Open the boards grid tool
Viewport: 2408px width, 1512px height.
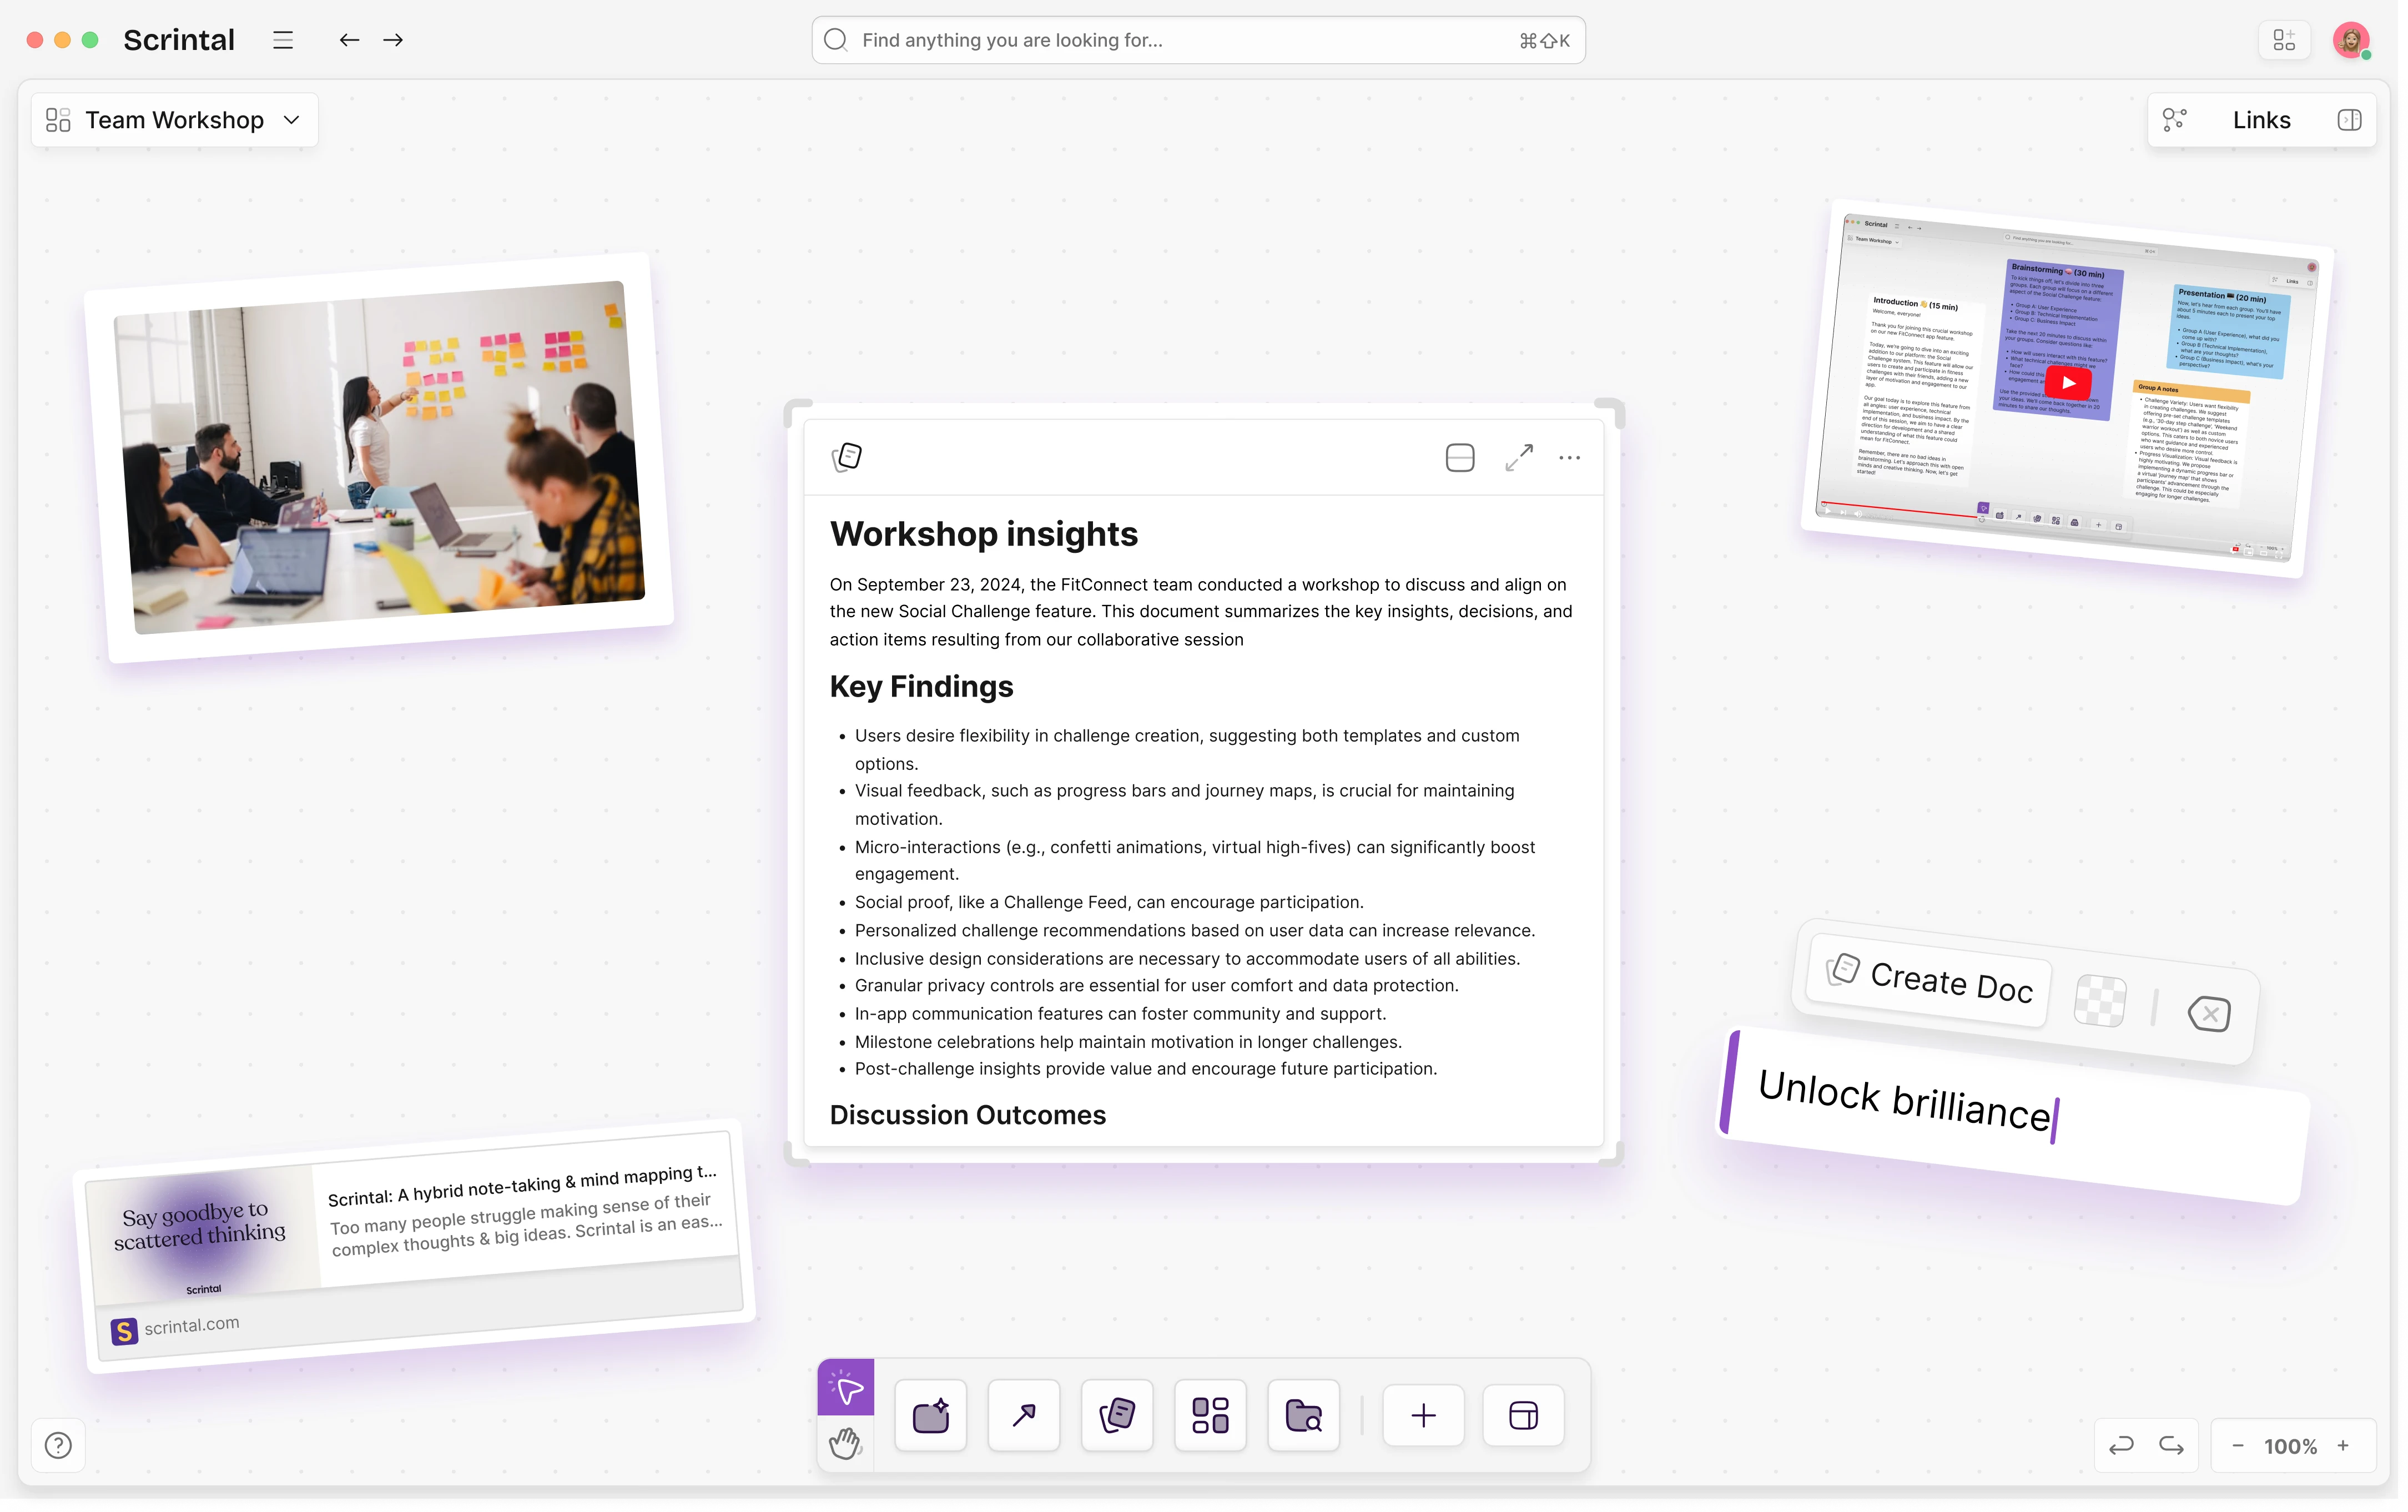pyautogui.click(x=1210, y=1416)
